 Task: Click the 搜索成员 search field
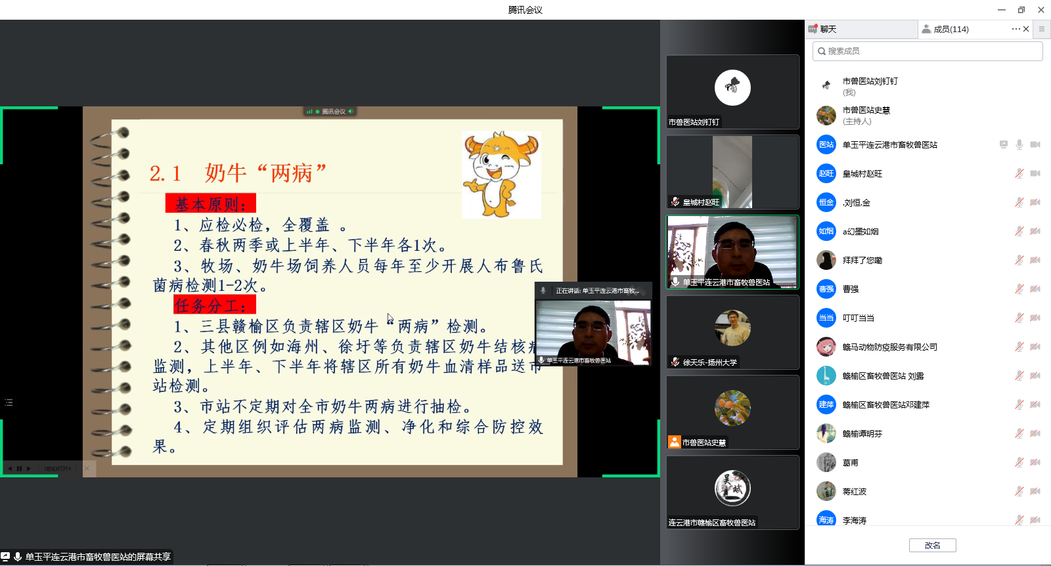coord(928,51)
